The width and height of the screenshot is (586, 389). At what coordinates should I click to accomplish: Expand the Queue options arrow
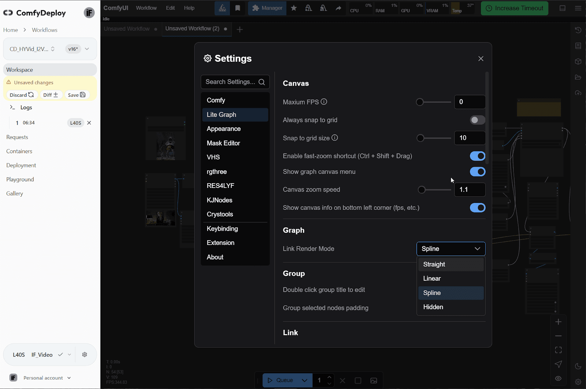pyautogui.click(x=304, y=381)
